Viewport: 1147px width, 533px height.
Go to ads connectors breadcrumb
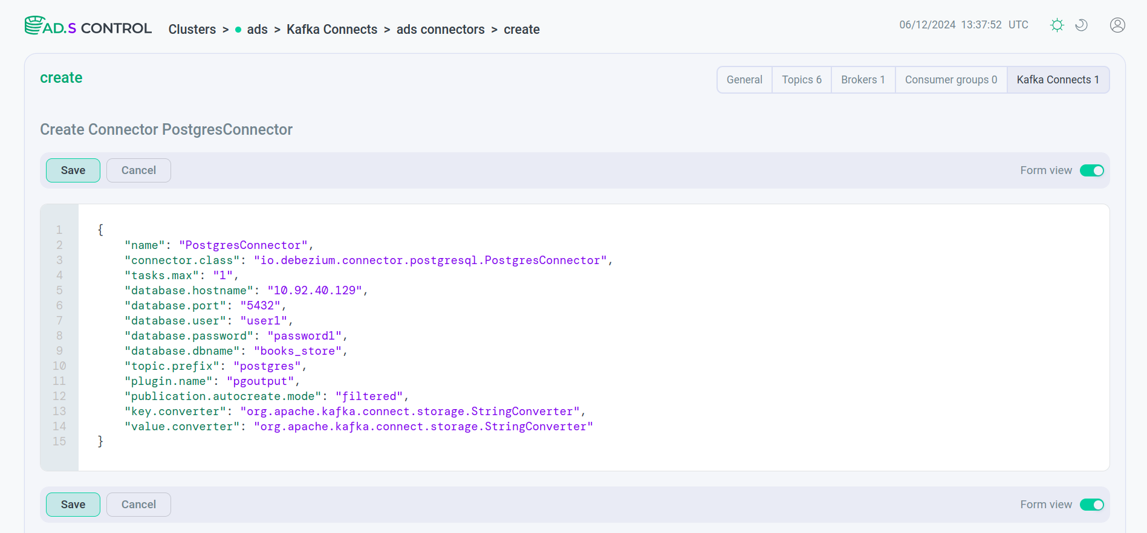(440, 30)
